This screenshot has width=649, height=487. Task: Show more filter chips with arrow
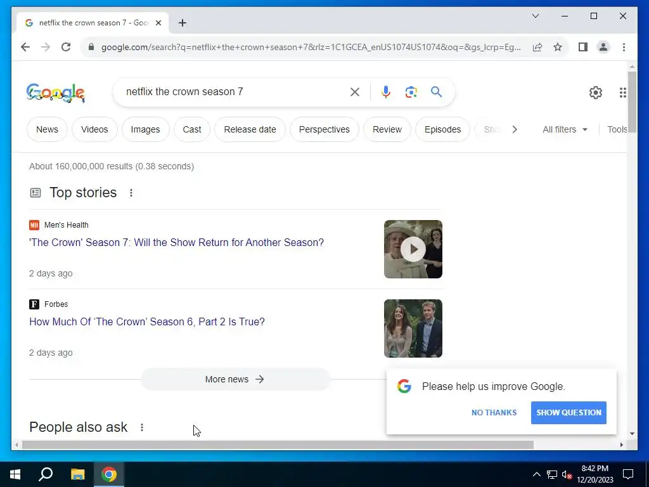[x=515, y=129]
